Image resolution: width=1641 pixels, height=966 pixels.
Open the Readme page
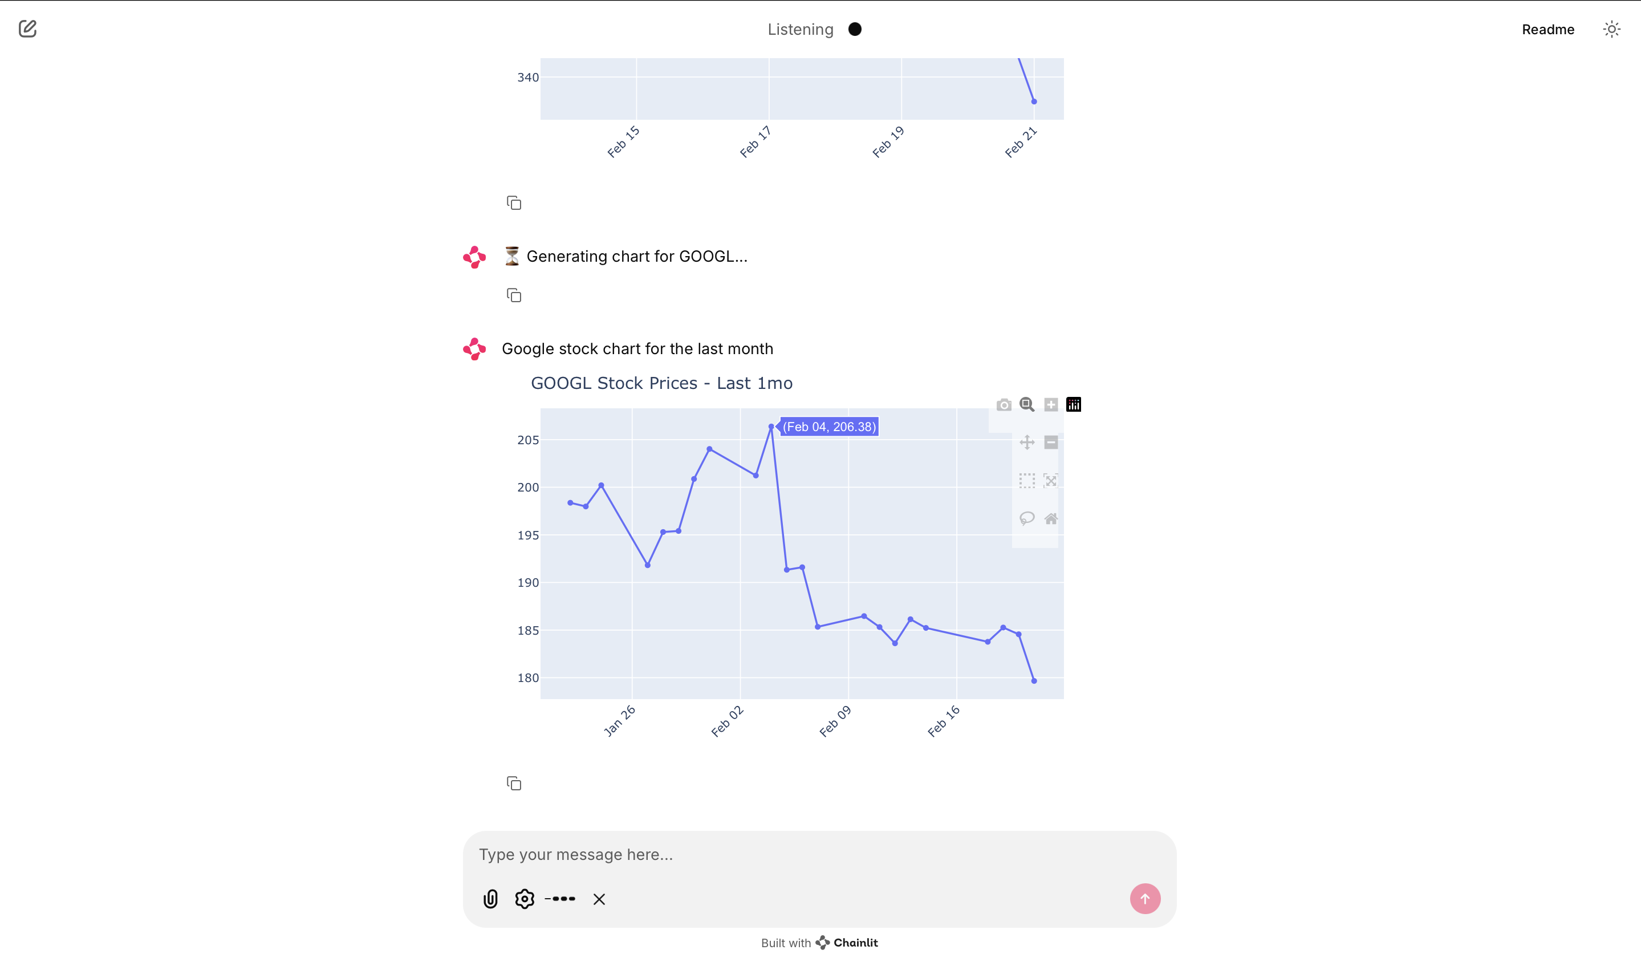tap(1547, 29)
